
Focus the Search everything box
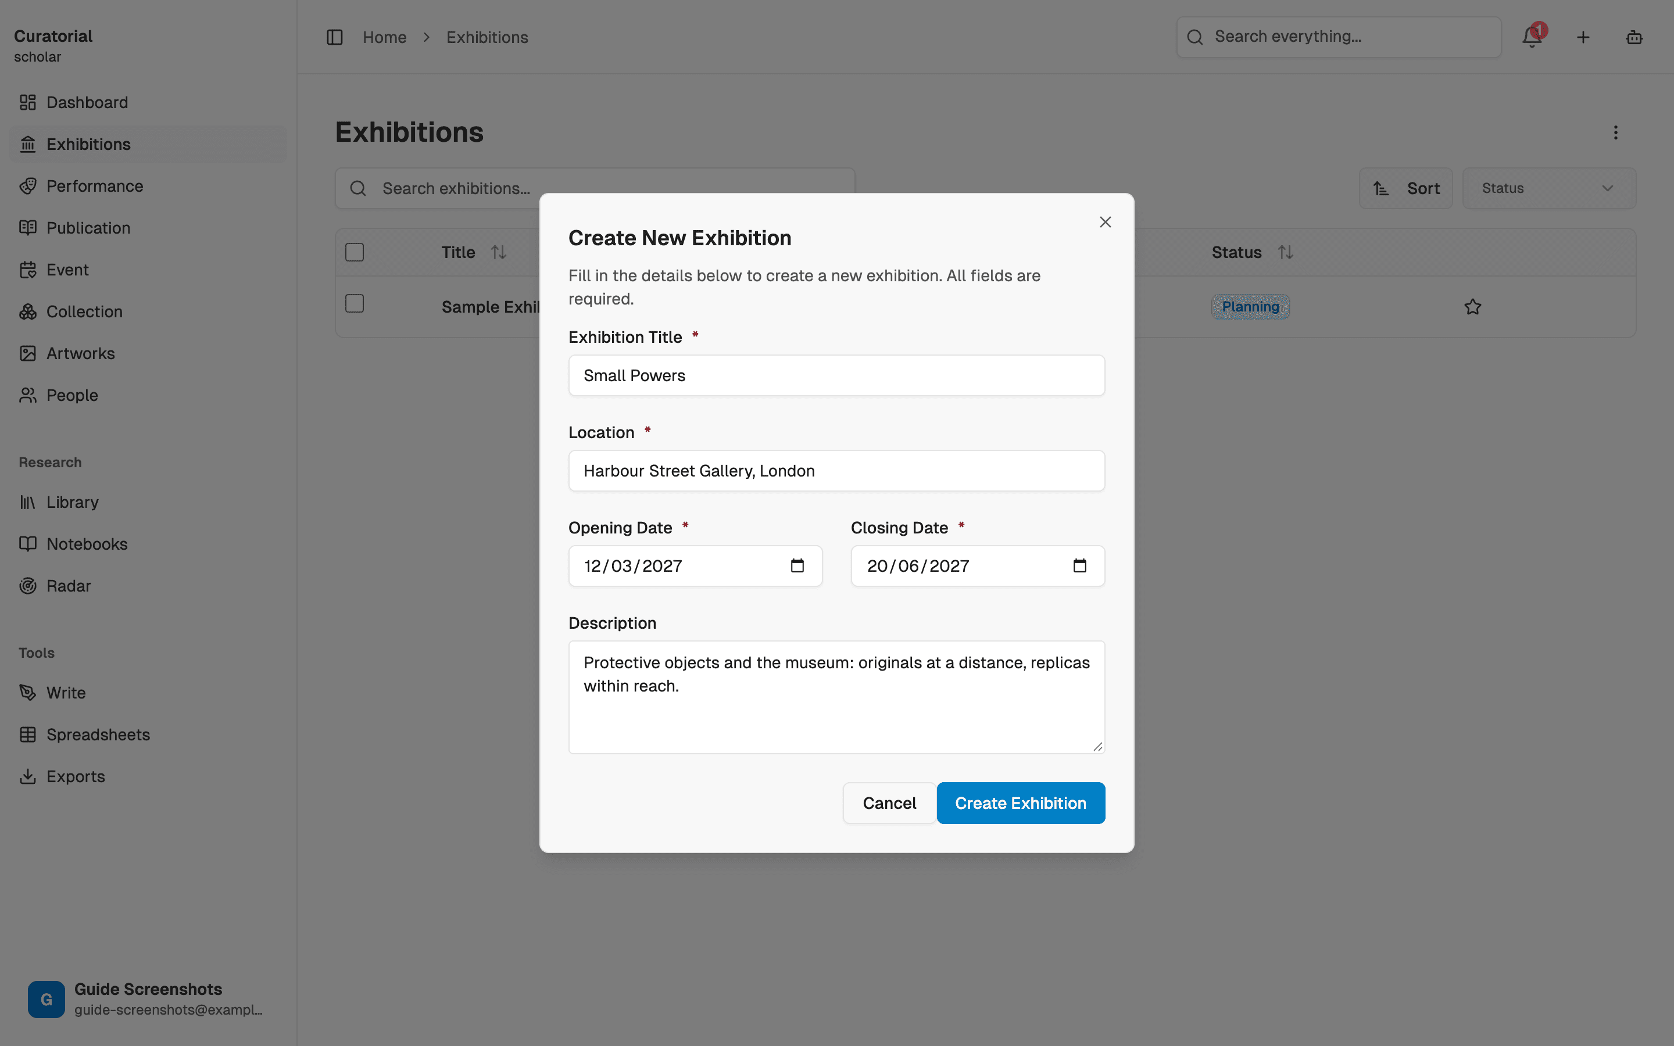[1339, 37]
